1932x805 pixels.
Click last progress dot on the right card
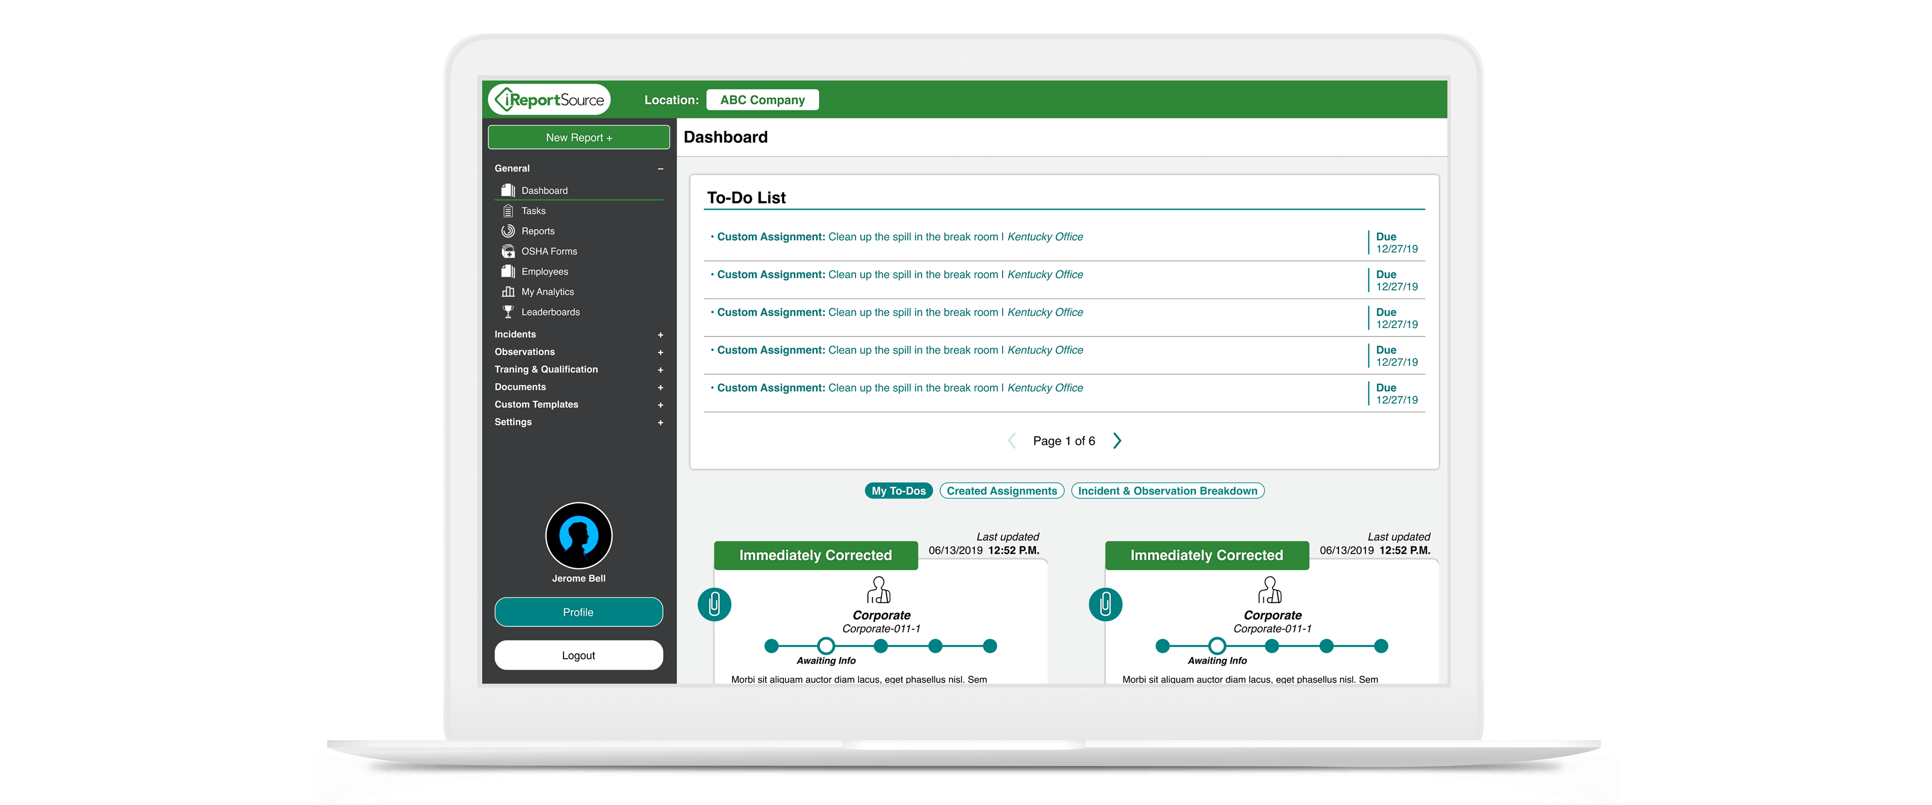point(1381,646)
